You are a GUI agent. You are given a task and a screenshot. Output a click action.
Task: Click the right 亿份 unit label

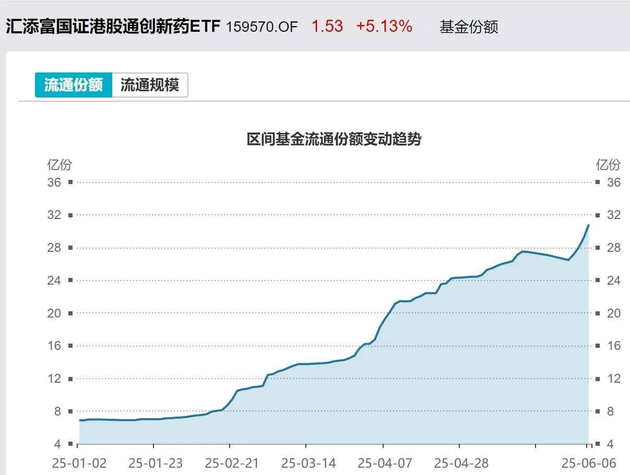[x=609, y=165]
